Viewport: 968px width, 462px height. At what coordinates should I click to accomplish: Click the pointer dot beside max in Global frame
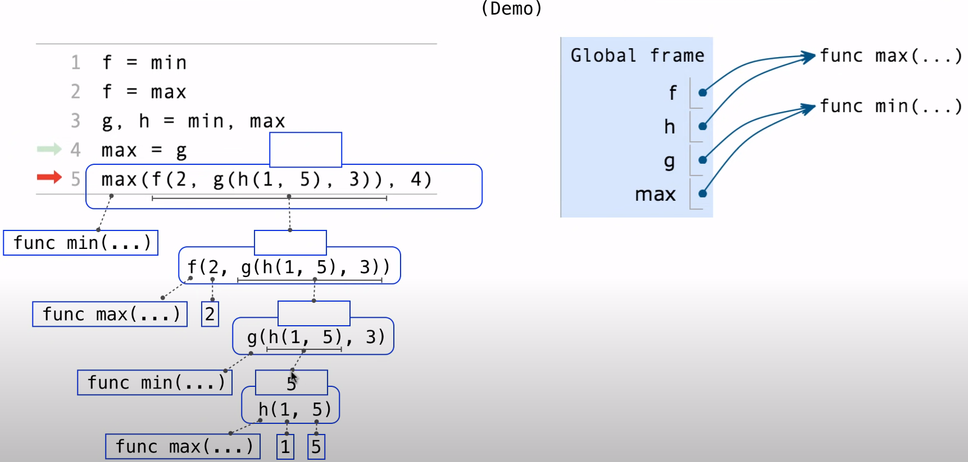[702, 193]
